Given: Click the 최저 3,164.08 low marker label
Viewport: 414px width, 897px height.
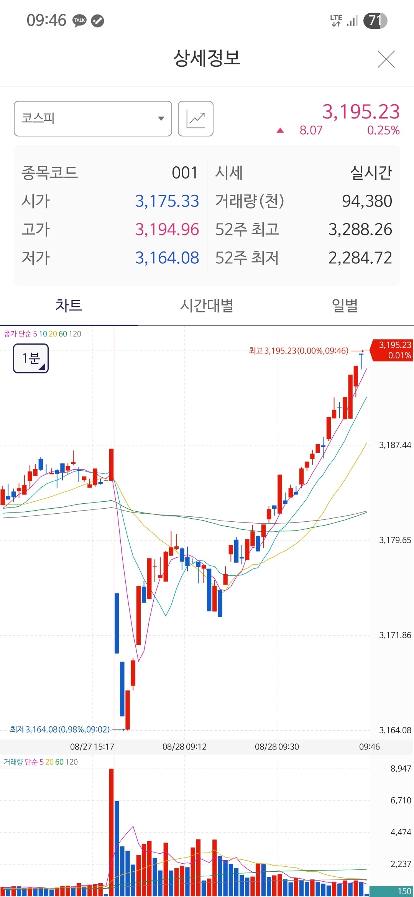Looking at the screenshot, I should (60, 729).
